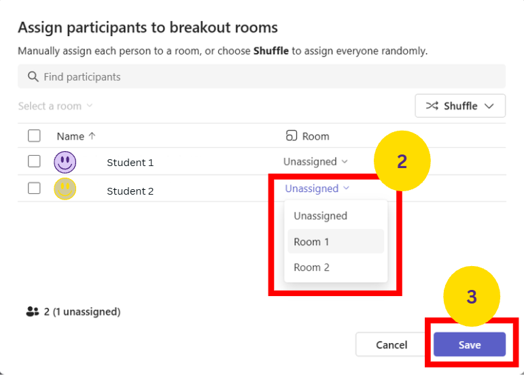Click the participants count people icon

(x=33, y=312)
